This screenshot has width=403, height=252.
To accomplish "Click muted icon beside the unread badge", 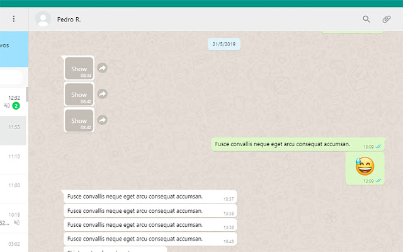I will tap(7, 105).
